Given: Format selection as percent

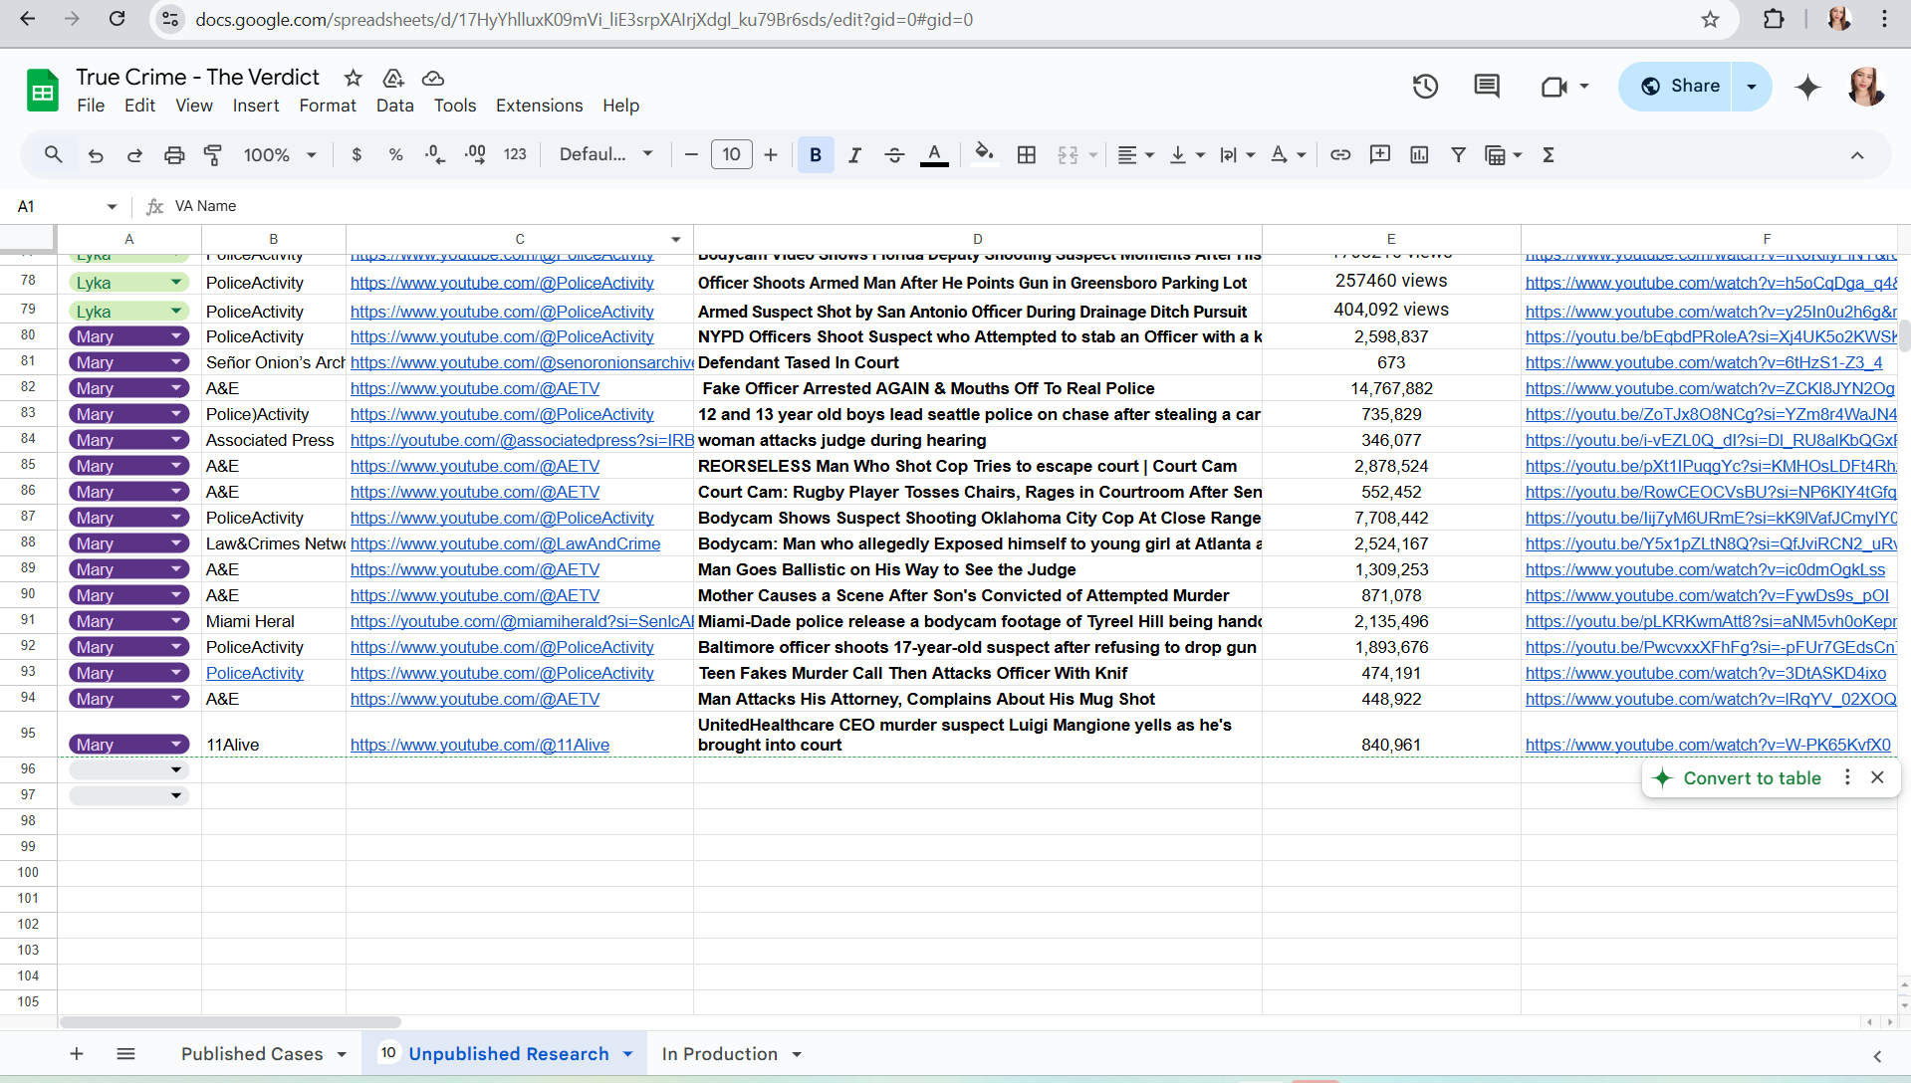Looking at the screenshot, I should click(395, 154).
